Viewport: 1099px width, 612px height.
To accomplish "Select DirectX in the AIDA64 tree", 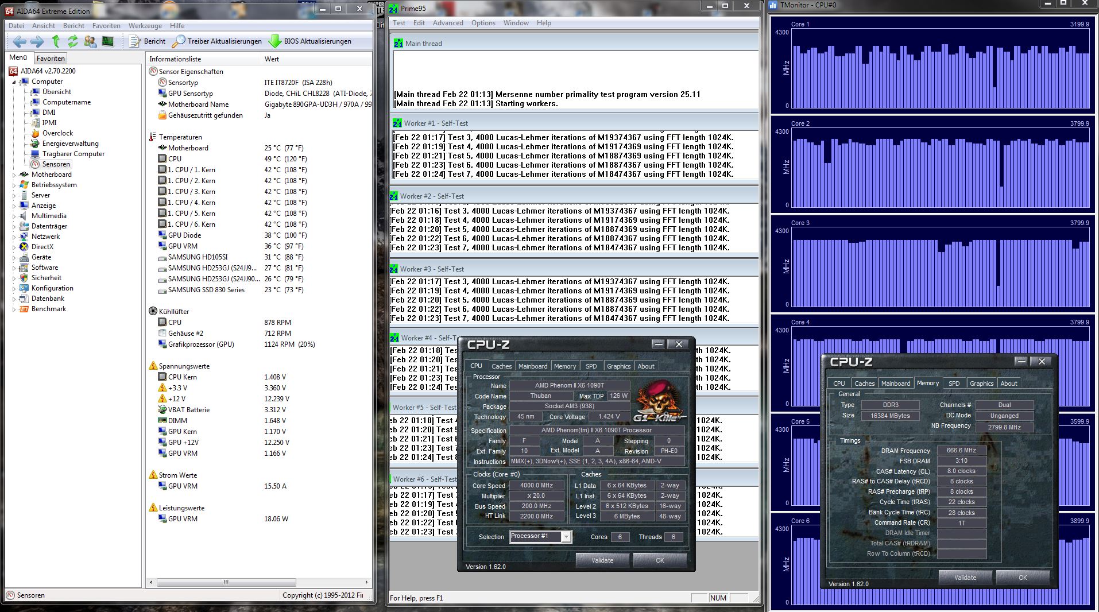I will click(x=42, y=247).
